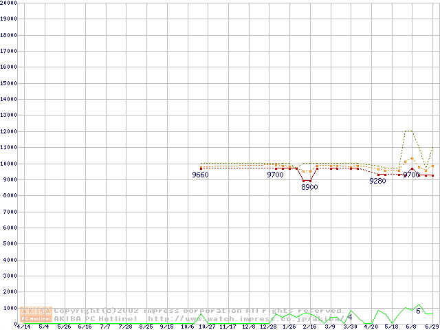Select the 4/14 date on the x-axis
The height and width of the screenshot is (330, 440).
point(23,327)
